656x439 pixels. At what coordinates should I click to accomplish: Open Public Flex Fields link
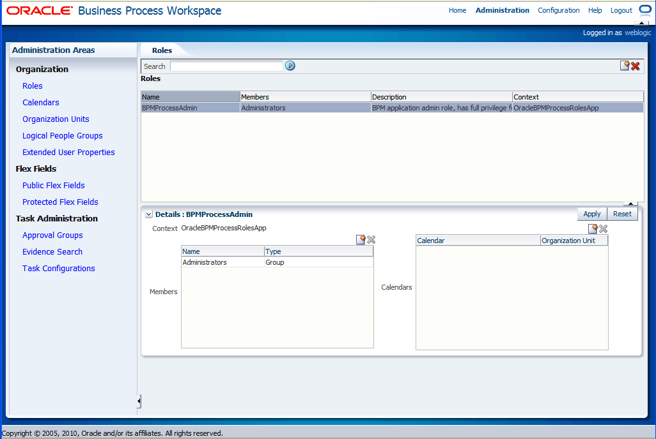click(x=54, y=186)
